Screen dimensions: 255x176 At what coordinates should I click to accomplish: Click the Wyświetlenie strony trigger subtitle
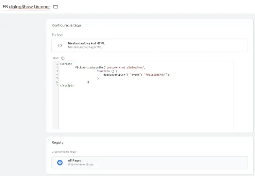[x=81, y=164]
